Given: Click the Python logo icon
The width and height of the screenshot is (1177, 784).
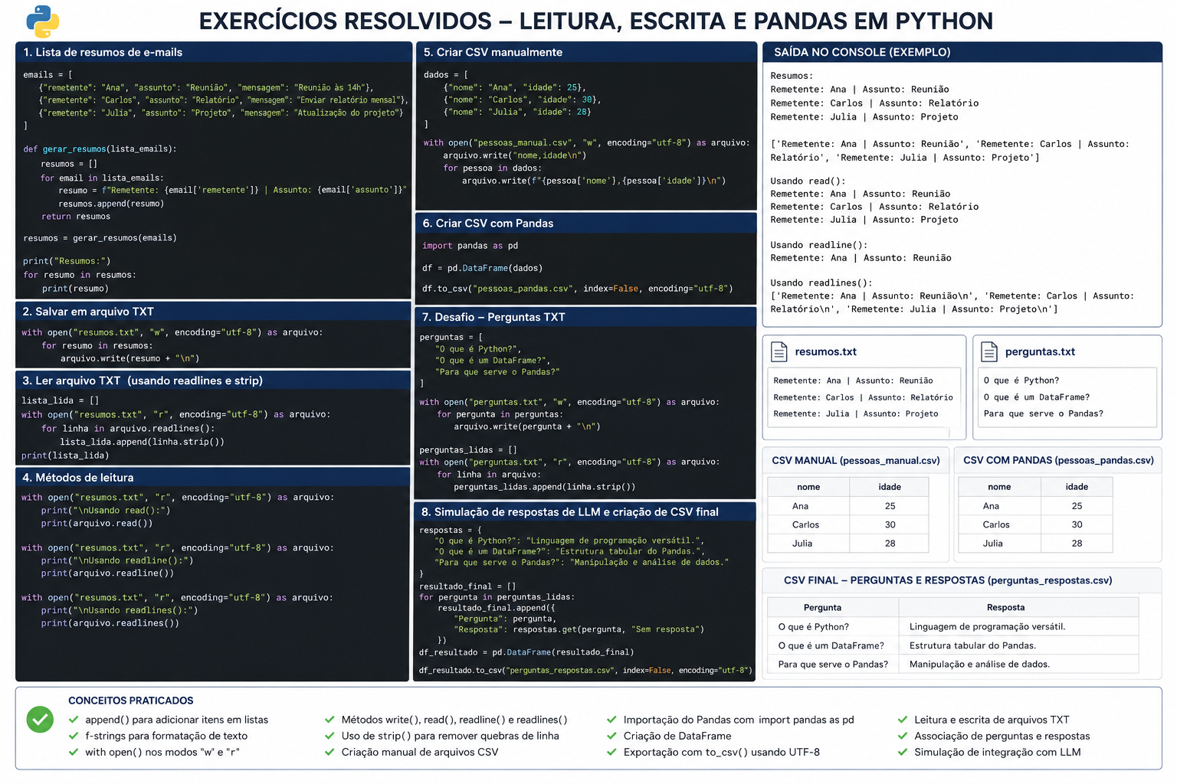Looking at the screenshot, I should tap(42, 21).
